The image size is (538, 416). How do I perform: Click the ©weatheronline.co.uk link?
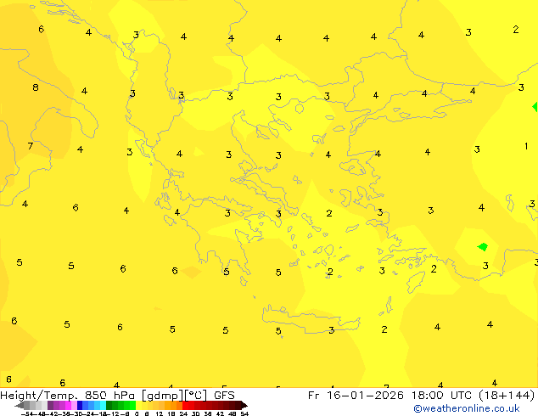pos(466,408)
